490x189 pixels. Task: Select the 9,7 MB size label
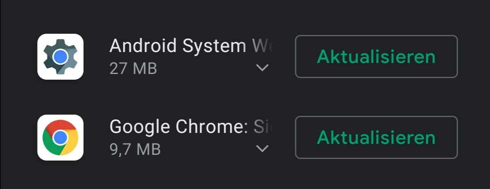coord(135,149)
